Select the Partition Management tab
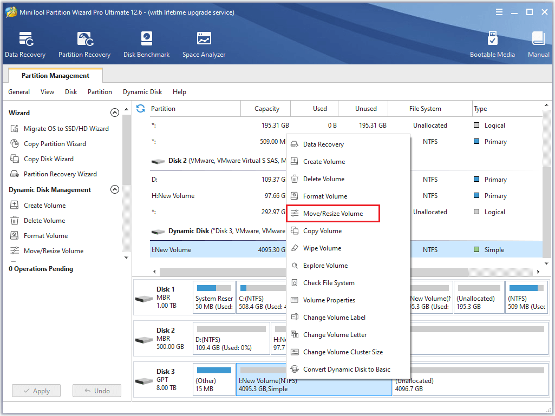555x416 pixels. pyautogui.click(x=55, y=76)
